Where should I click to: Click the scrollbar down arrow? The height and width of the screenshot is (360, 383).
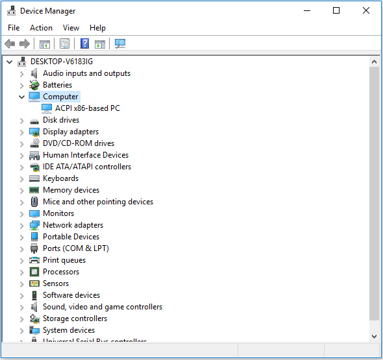(x=374, y=337)
